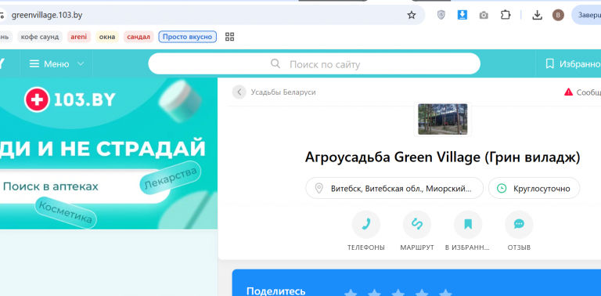601x296 pixels.
Task: Expand the Меню dropdown
Action: pyautogui.click(x=56, y=64)
